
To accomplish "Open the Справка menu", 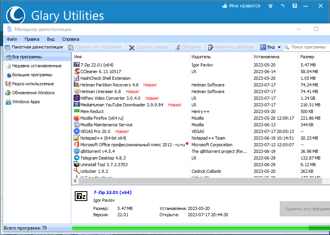I will coord(71,39).
